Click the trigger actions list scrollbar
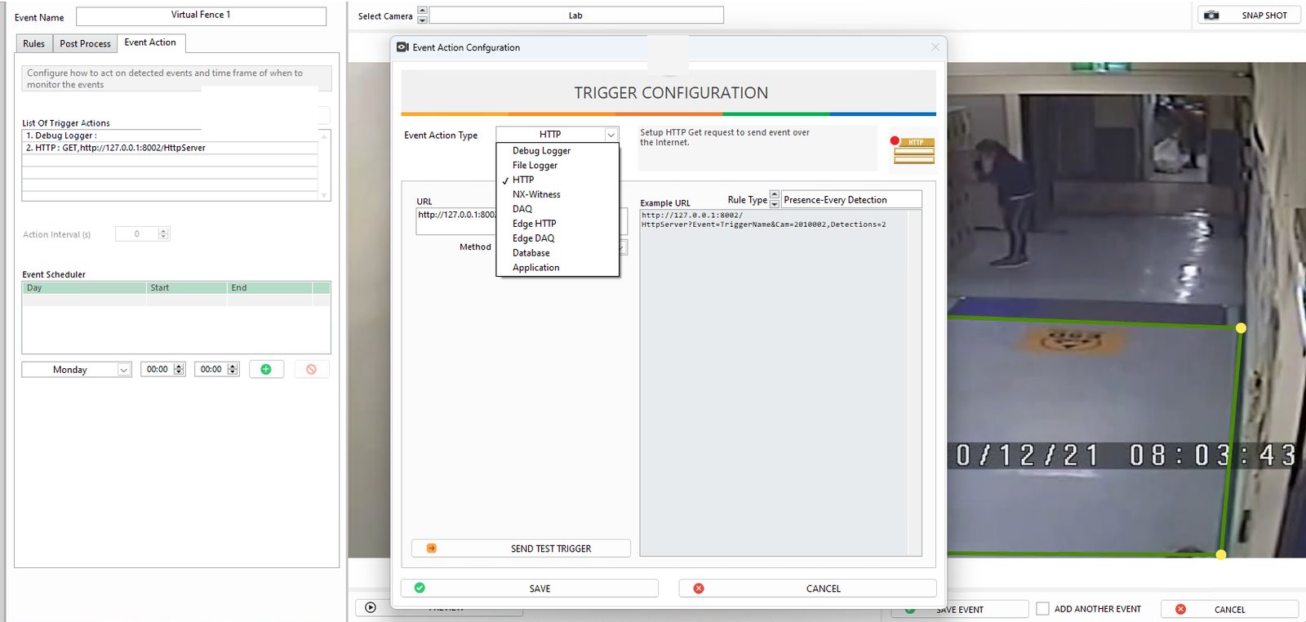 [325, 166]
